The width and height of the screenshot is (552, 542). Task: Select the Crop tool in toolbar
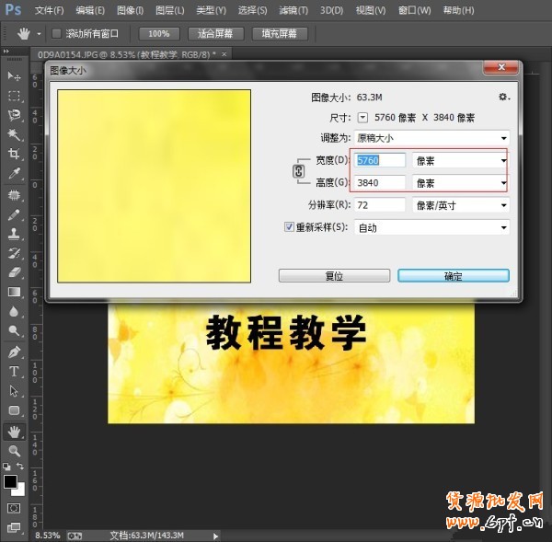(x=14, y=154)
